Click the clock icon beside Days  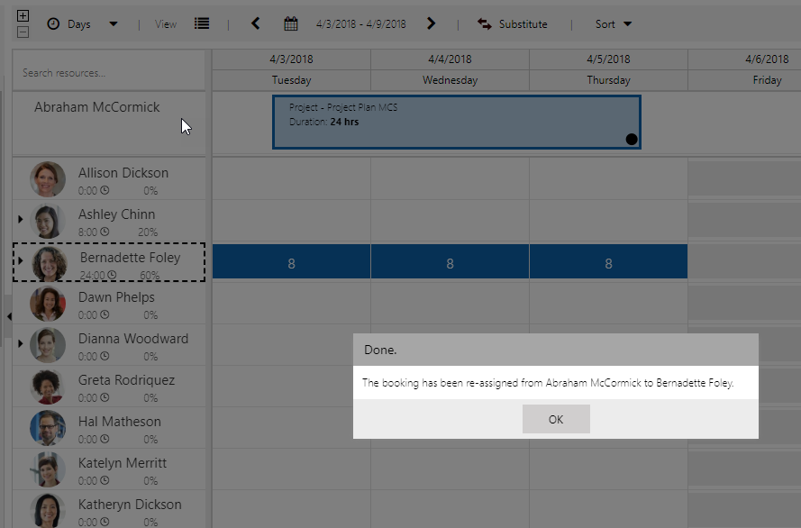(53, 24)
